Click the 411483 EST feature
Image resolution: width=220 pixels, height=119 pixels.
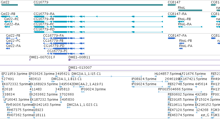(31, 92)
